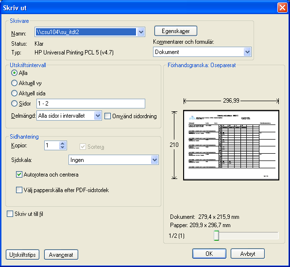Decrease Kopior with the down arrow
This screenshot has height=267, width=290.
pos(63,147)
